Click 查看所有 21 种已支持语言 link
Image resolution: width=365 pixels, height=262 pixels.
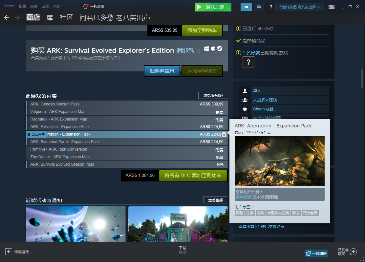[261, 226]
